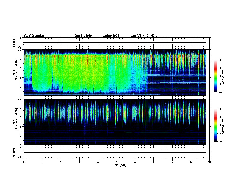Click the "VLF Spectra" plot title
This screenshot has height=182, width=236.
coord(34,36)
